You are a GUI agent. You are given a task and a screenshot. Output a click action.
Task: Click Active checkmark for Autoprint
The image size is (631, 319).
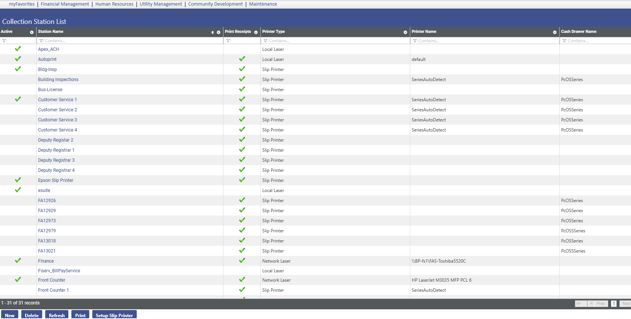tap(18, 59)
